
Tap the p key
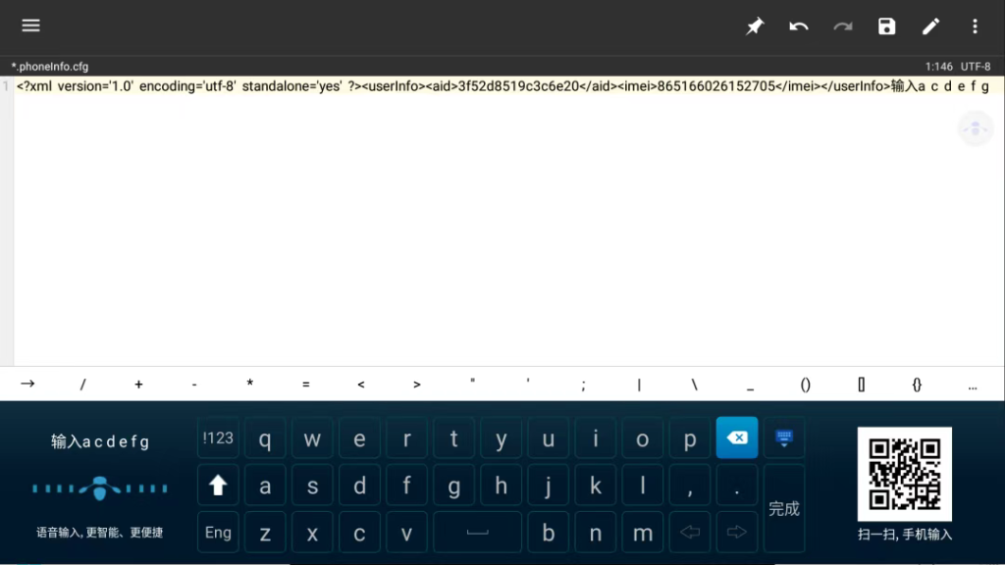pyautogui.click(x=690, y=438)
